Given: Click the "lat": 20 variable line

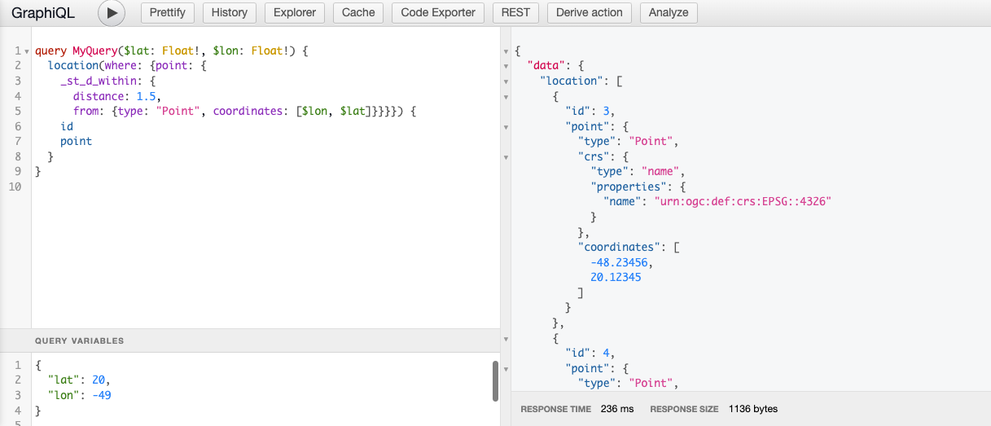Looking at the screenshot, I should coord(78,380).
